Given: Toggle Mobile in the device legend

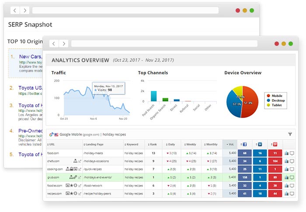Looking at the screenshot, I should (x=275, y=96).
